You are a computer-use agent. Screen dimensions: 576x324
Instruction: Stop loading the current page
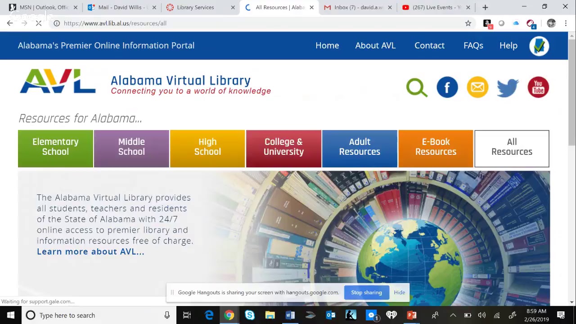point(39,23)
